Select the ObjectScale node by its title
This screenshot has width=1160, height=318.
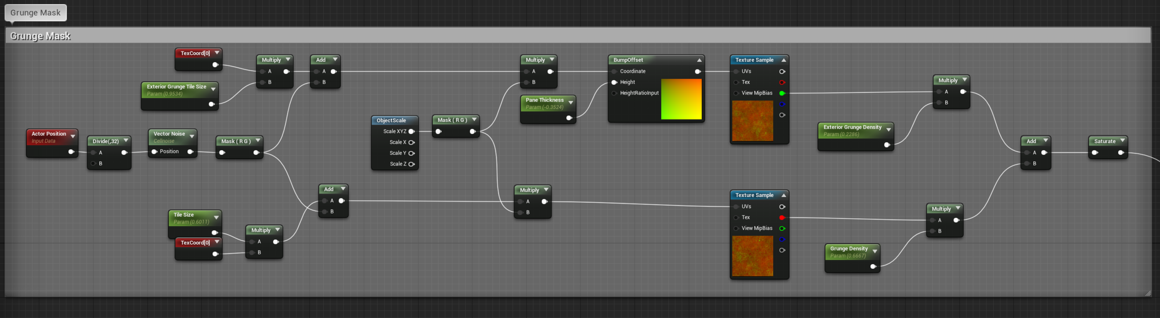(x=391, y=121)
